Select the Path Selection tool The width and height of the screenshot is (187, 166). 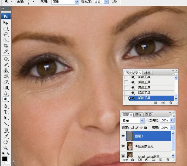(x=5, y=118)
